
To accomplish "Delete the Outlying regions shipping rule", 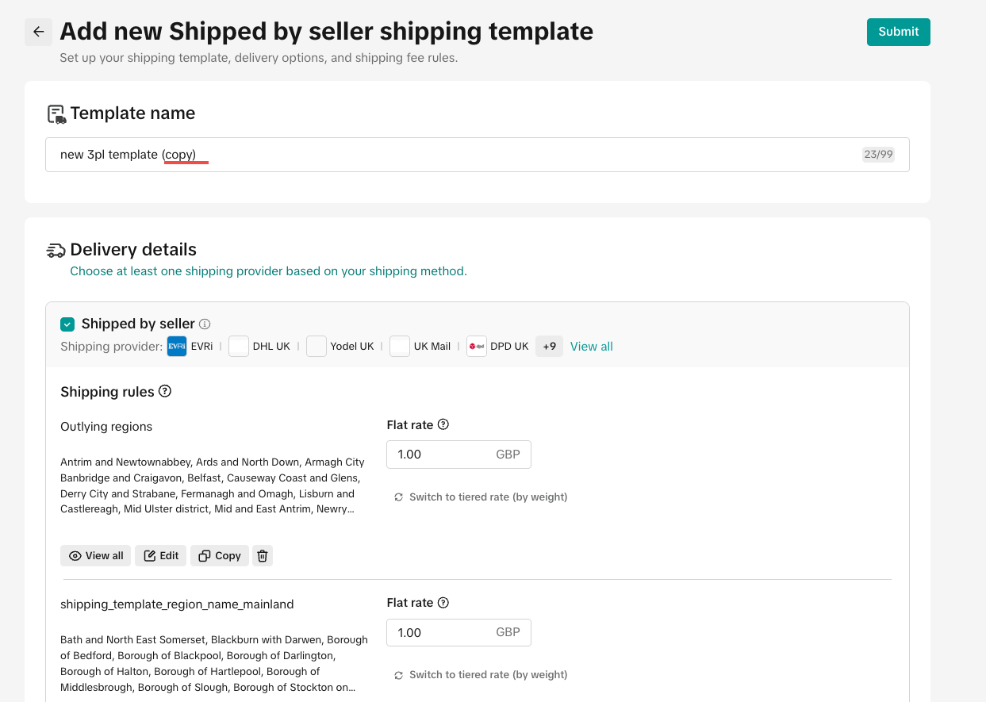I will pyautogui.click(x=263, y=556).
